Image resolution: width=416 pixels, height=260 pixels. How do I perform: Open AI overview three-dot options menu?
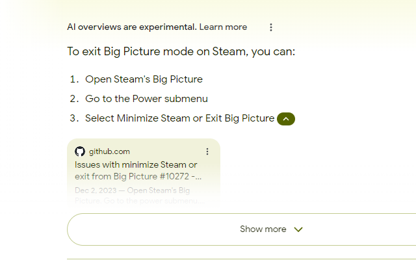(x=271, y=27)
